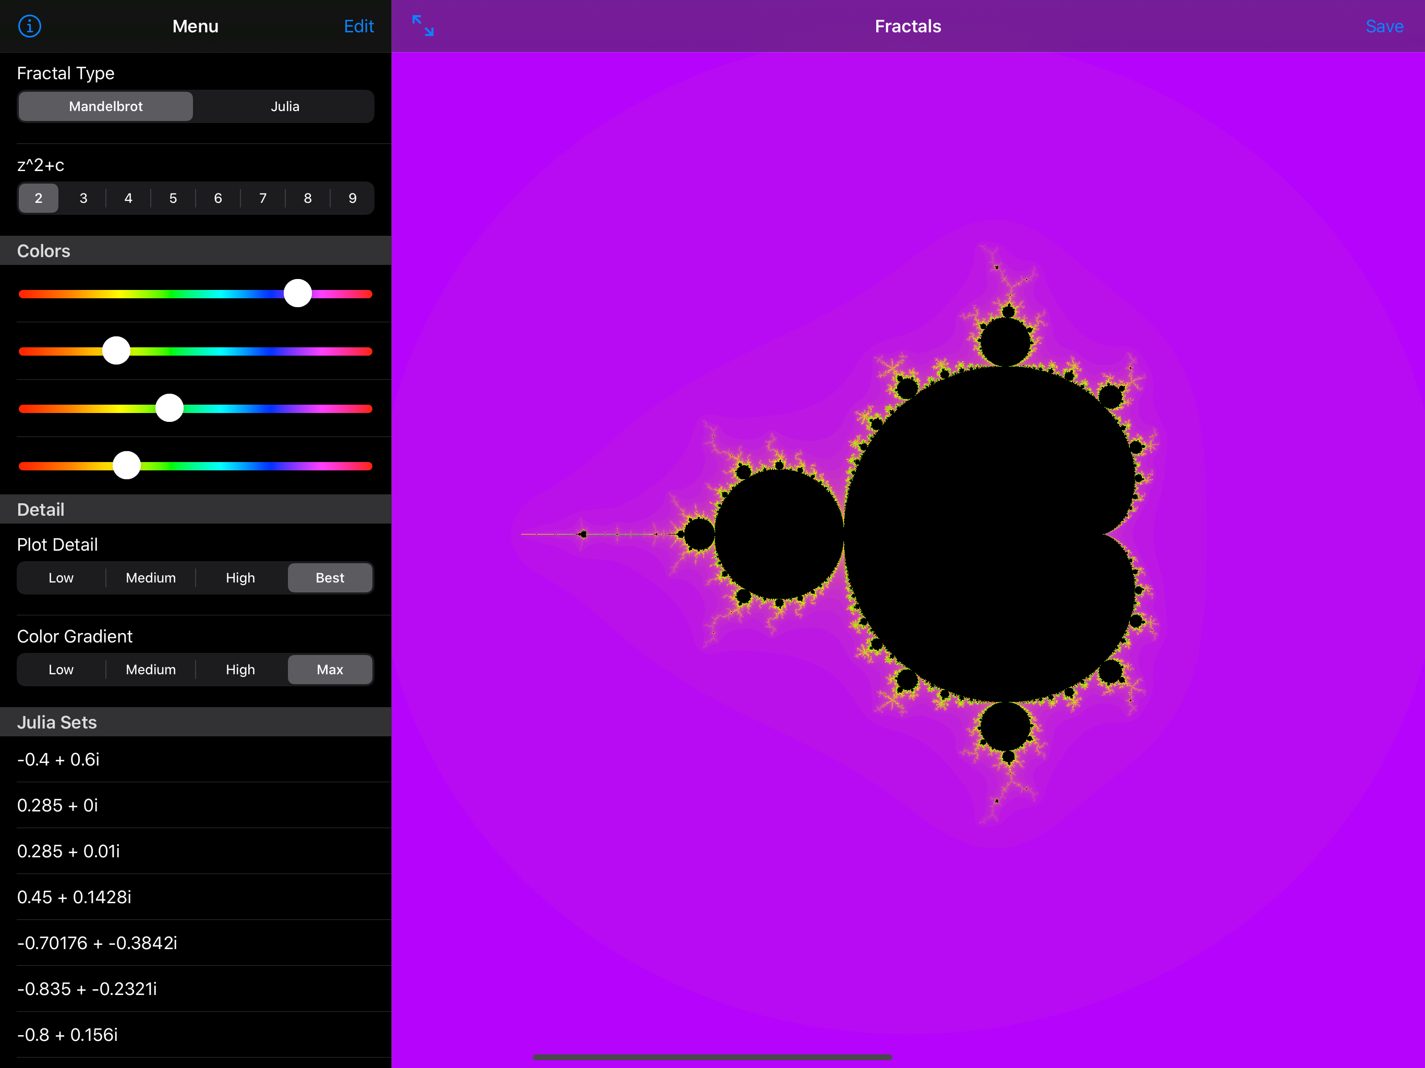
Task: Click the fullscreen expand arrows icon
Action: (422, 26)
